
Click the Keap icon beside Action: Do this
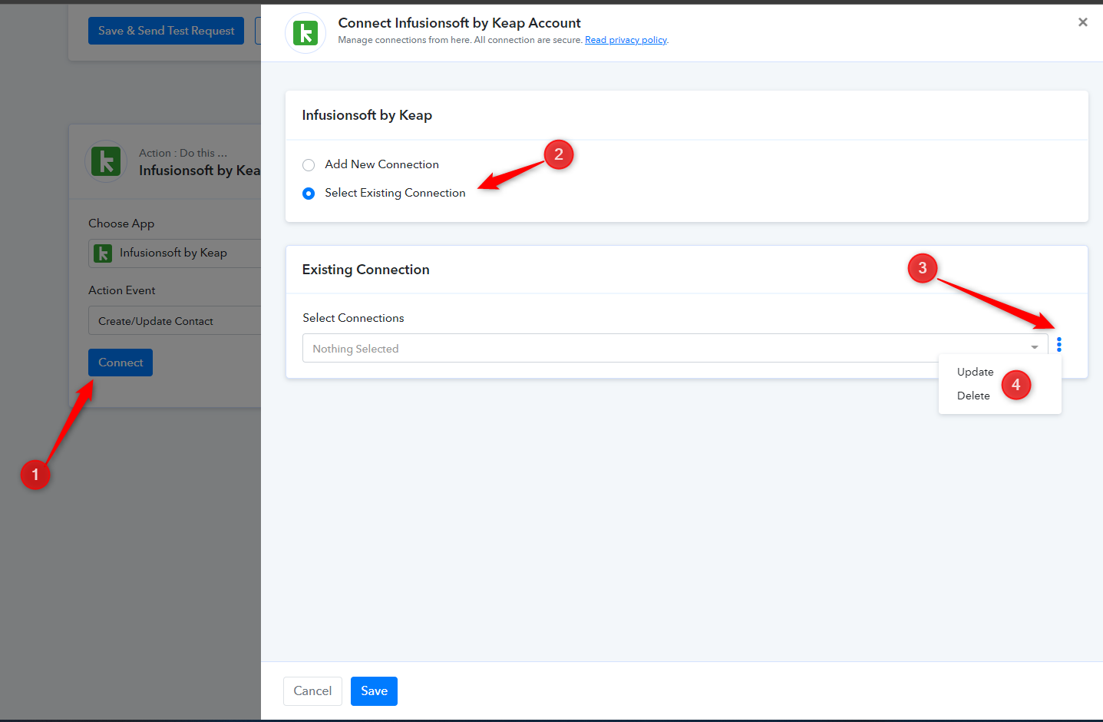[x=106, y=161]
